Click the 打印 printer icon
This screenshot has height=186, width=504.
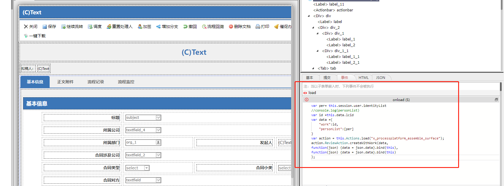click(x=258, y=27)
